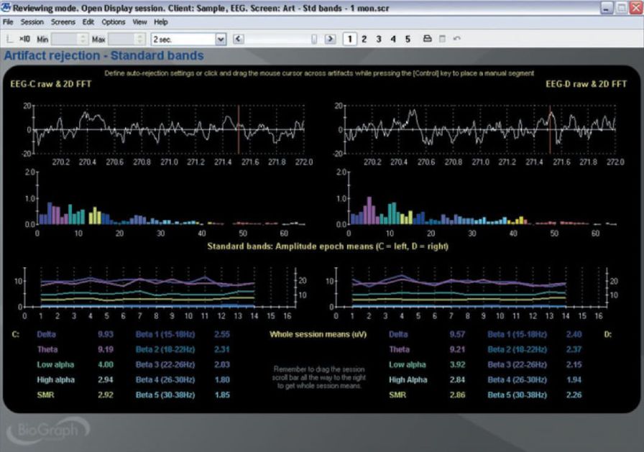Open the Help menu

pos(161,22)
